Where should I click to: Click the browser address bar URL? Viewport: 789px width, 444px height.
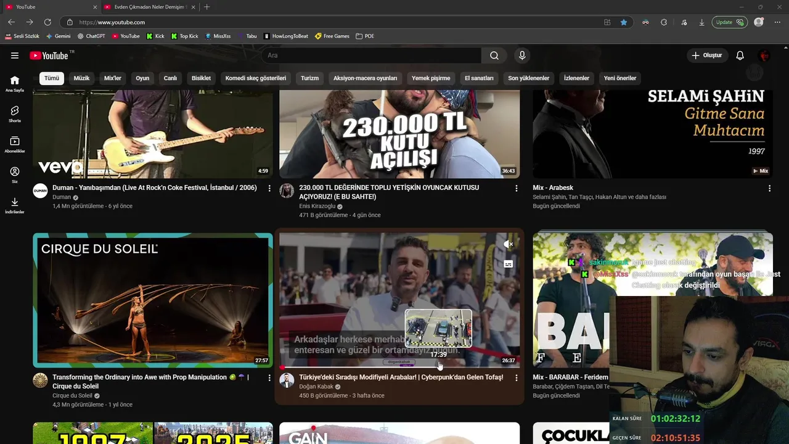[x=112, y=22]
